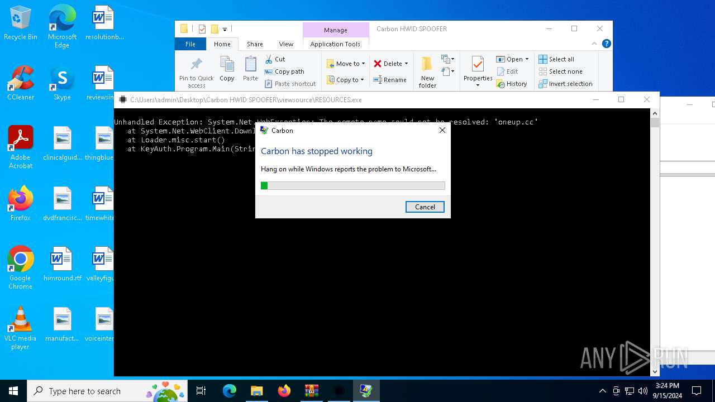Expand the Delete dropdown arrow
715x402 pixels.
click(406, 64)
